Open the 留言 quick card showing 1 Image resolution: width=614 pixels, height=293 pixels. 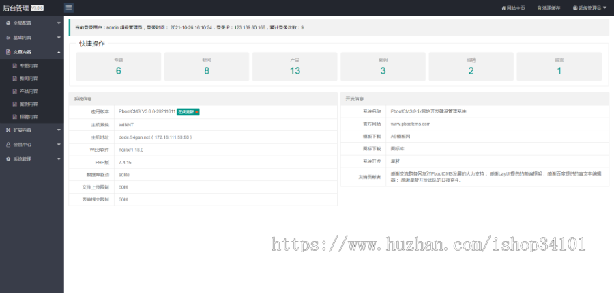(559, 67)
